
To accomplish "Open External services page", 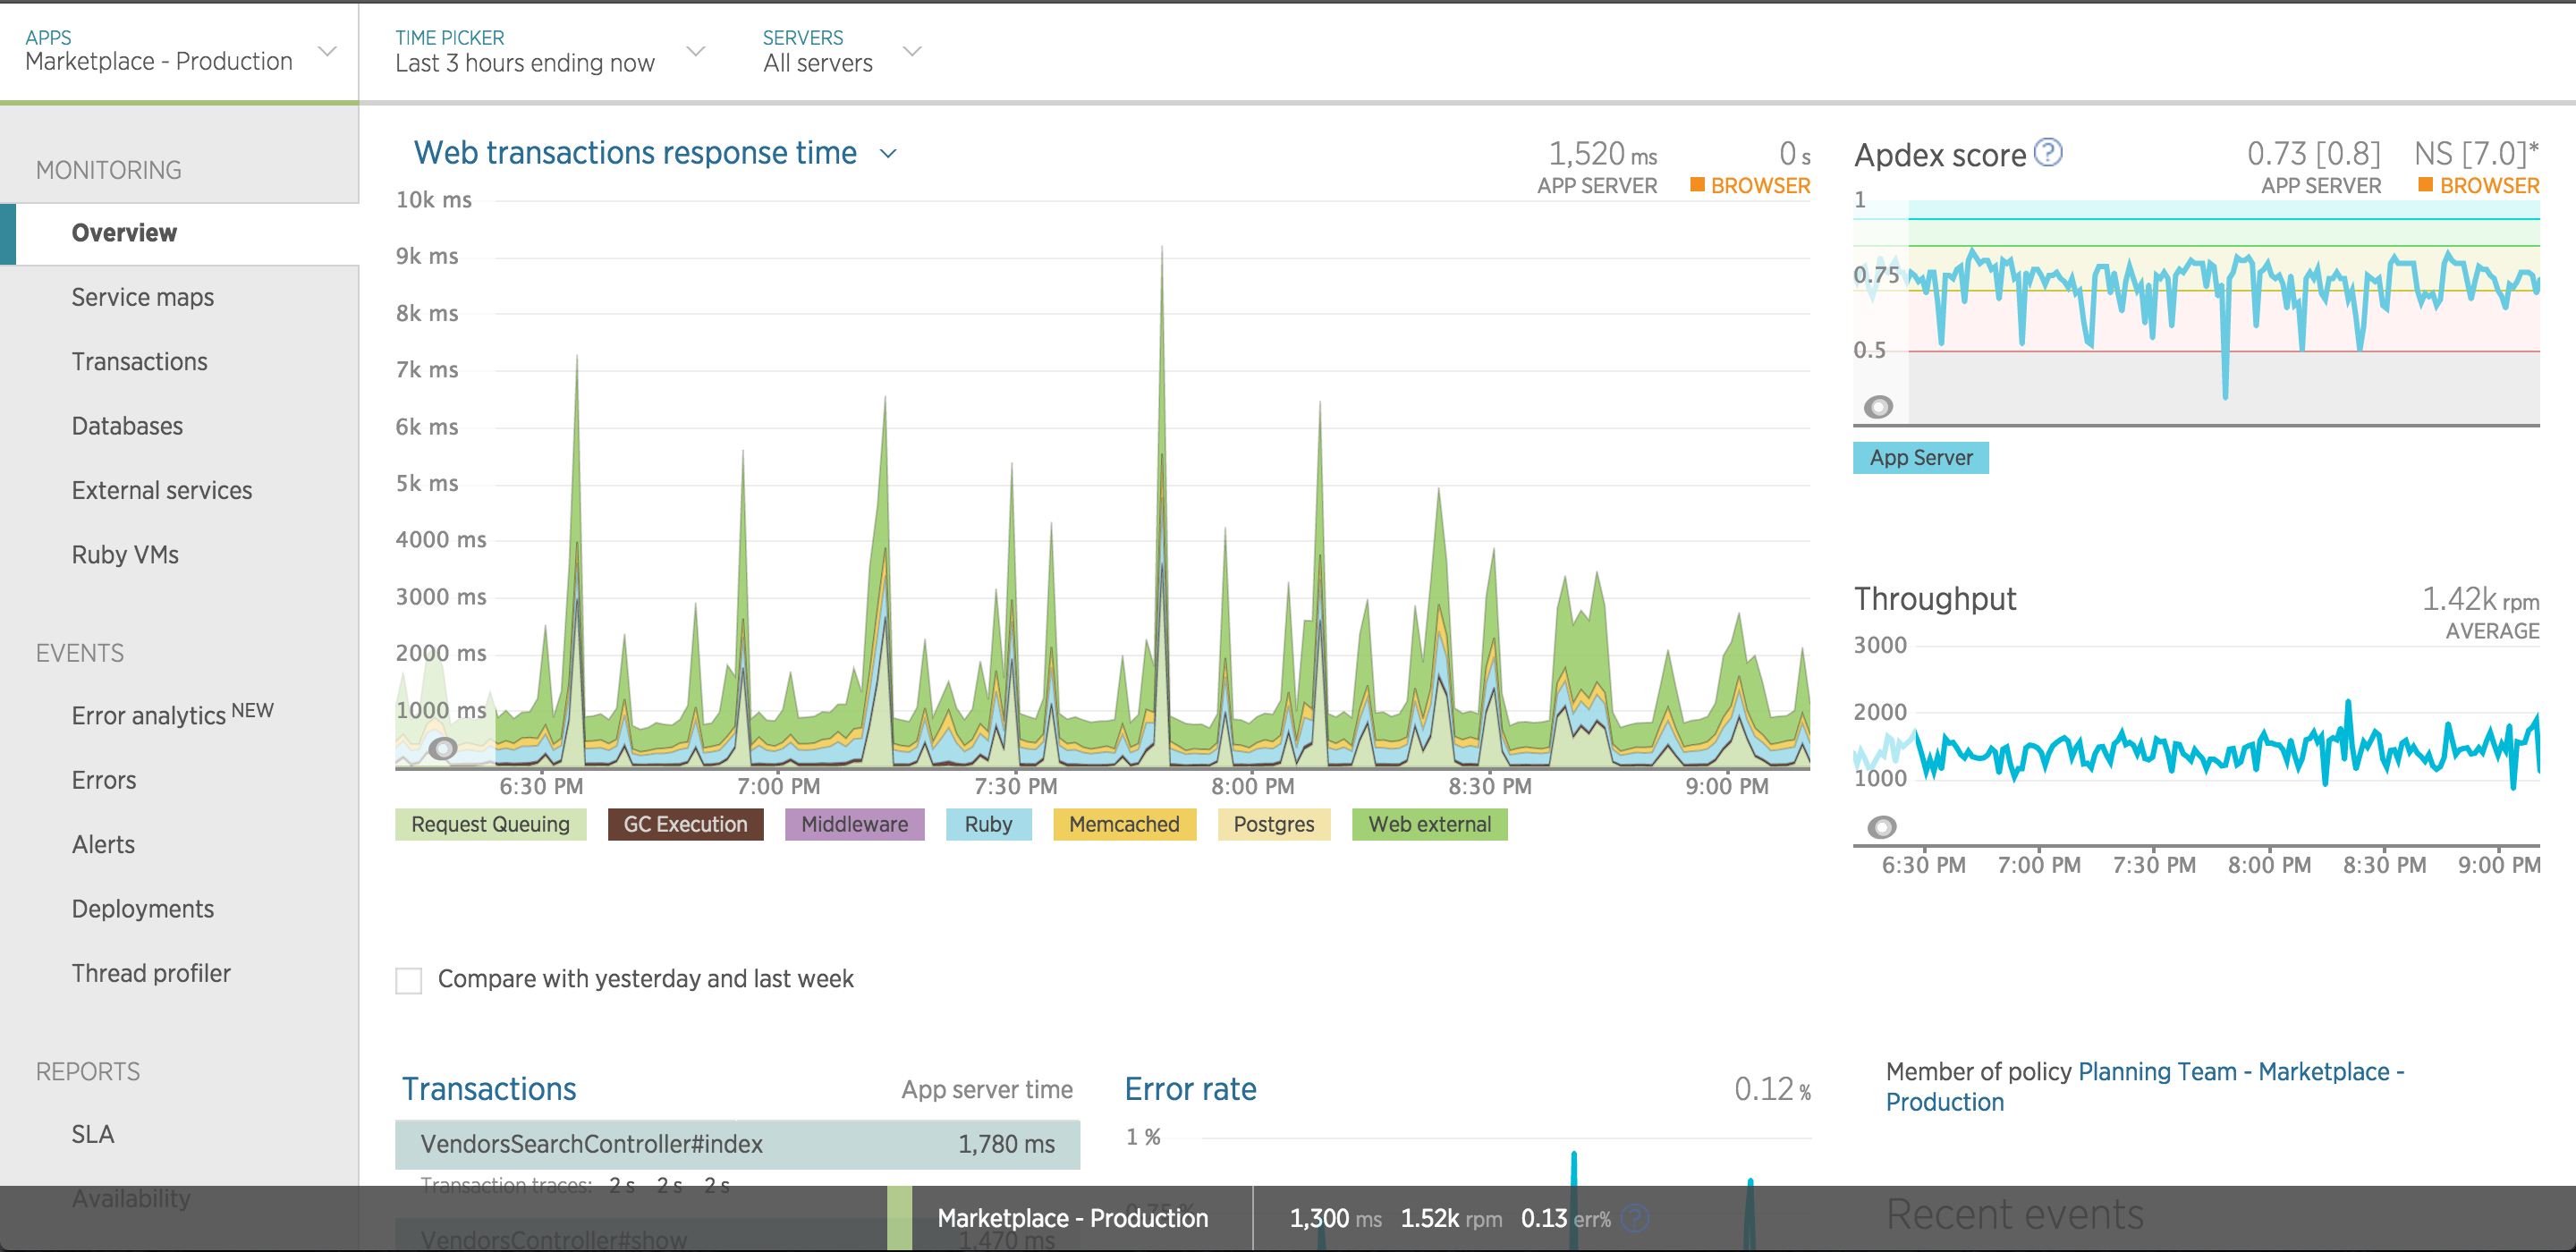I will pyautogui.click(x=162, y=490).
